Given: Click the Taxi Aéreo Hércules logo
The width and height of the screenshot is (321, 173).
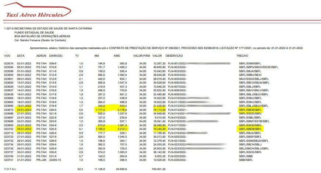Looking at the screenshot, I should (x=37, y=10).
